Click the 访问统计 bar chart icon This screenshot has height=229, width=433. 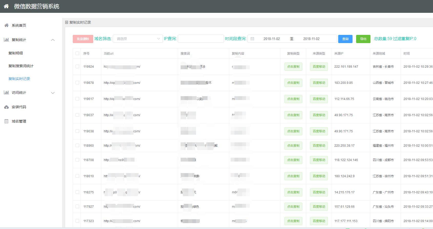click(x=6, y=93)
